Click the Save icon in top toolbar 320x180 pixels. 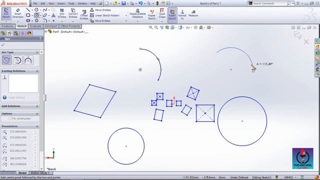click(123, 3)
